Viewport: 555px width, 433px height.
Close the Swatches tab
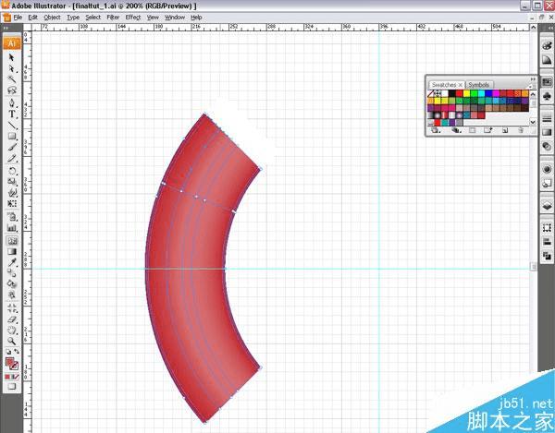tap(460, 85)
